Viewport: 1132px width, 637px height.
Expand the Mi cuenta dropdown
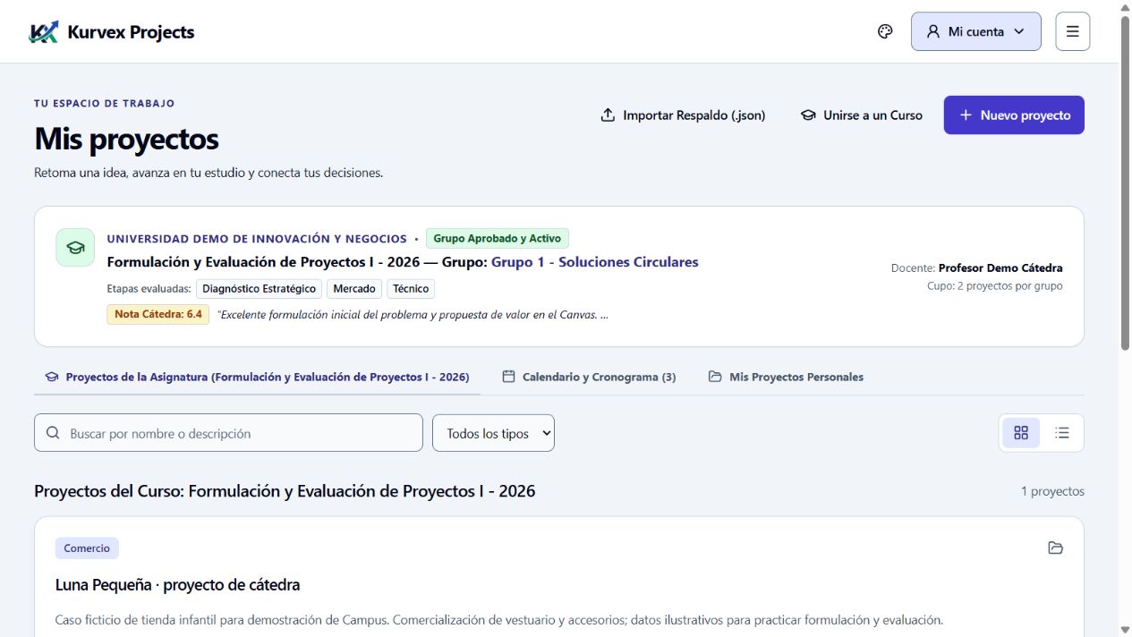coord(976,31)
